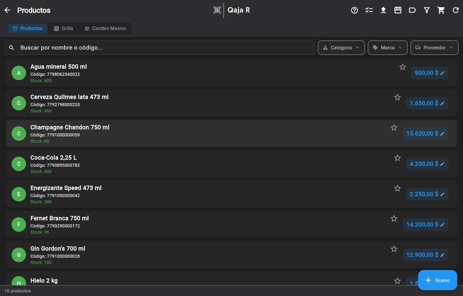Screen dimensions: 463x296
Task: Expand the Categoría filter dropdown
Action: coord(341,48)
